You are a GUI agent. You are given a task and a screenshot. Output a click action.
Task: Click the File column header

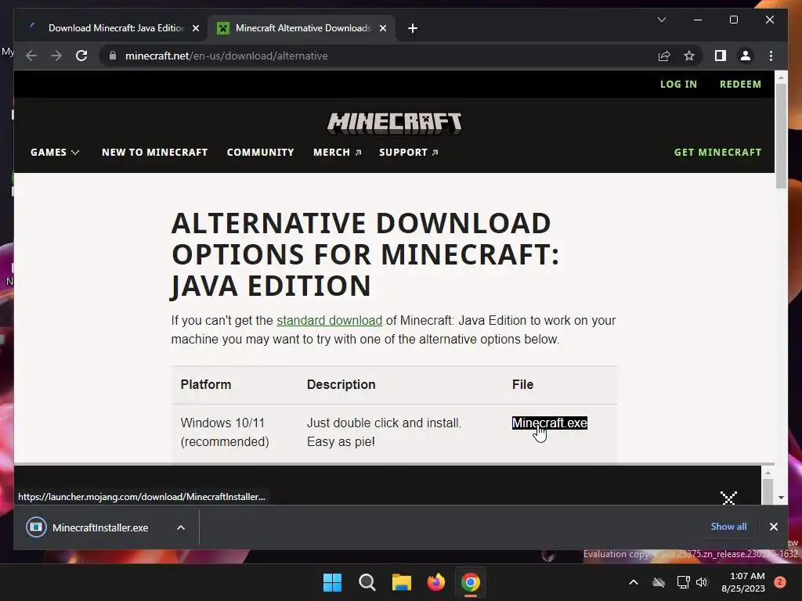(522, 384)
